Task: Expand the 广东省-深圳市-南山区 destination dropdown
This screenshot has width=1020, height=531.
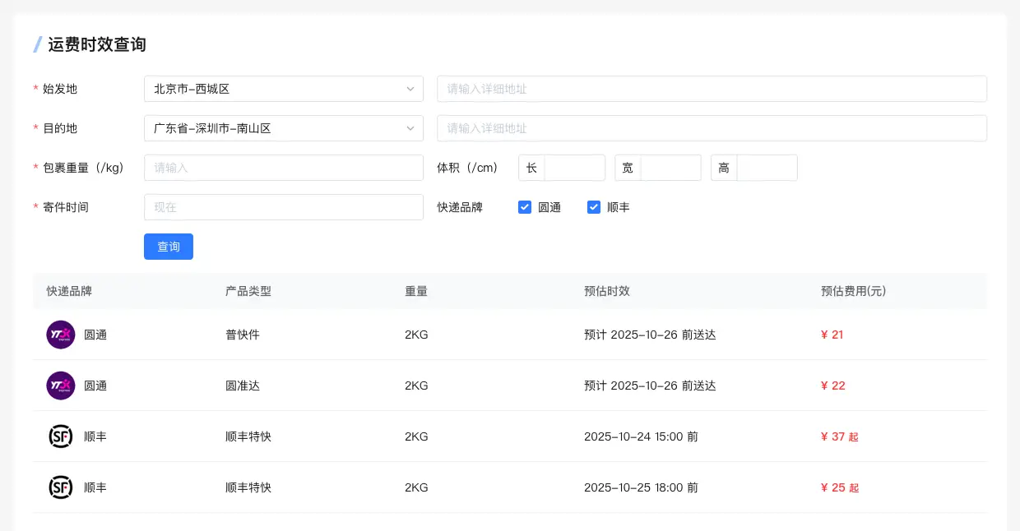Action: point(276,128)
